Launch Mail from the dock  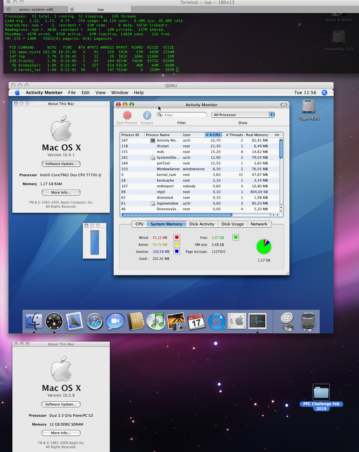[x=75, y=321]
